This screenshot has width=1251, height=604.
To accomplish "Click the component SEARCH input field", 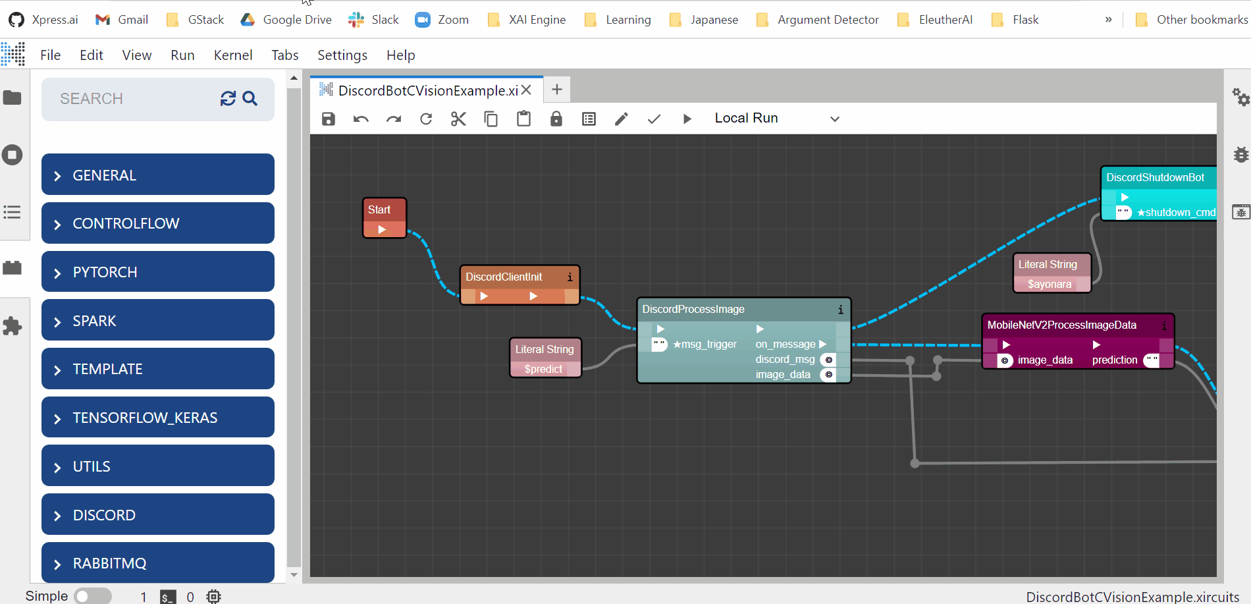I will 132,99.
